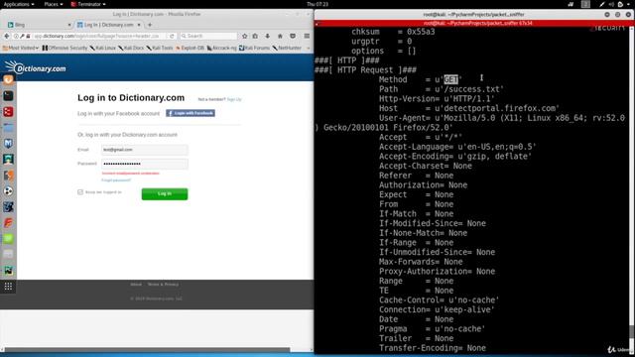Open the About footer link

(x=136, y=285)
